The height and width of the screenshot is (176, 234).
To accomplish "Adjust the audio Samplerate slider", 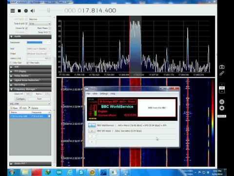I will coord(39,43).
